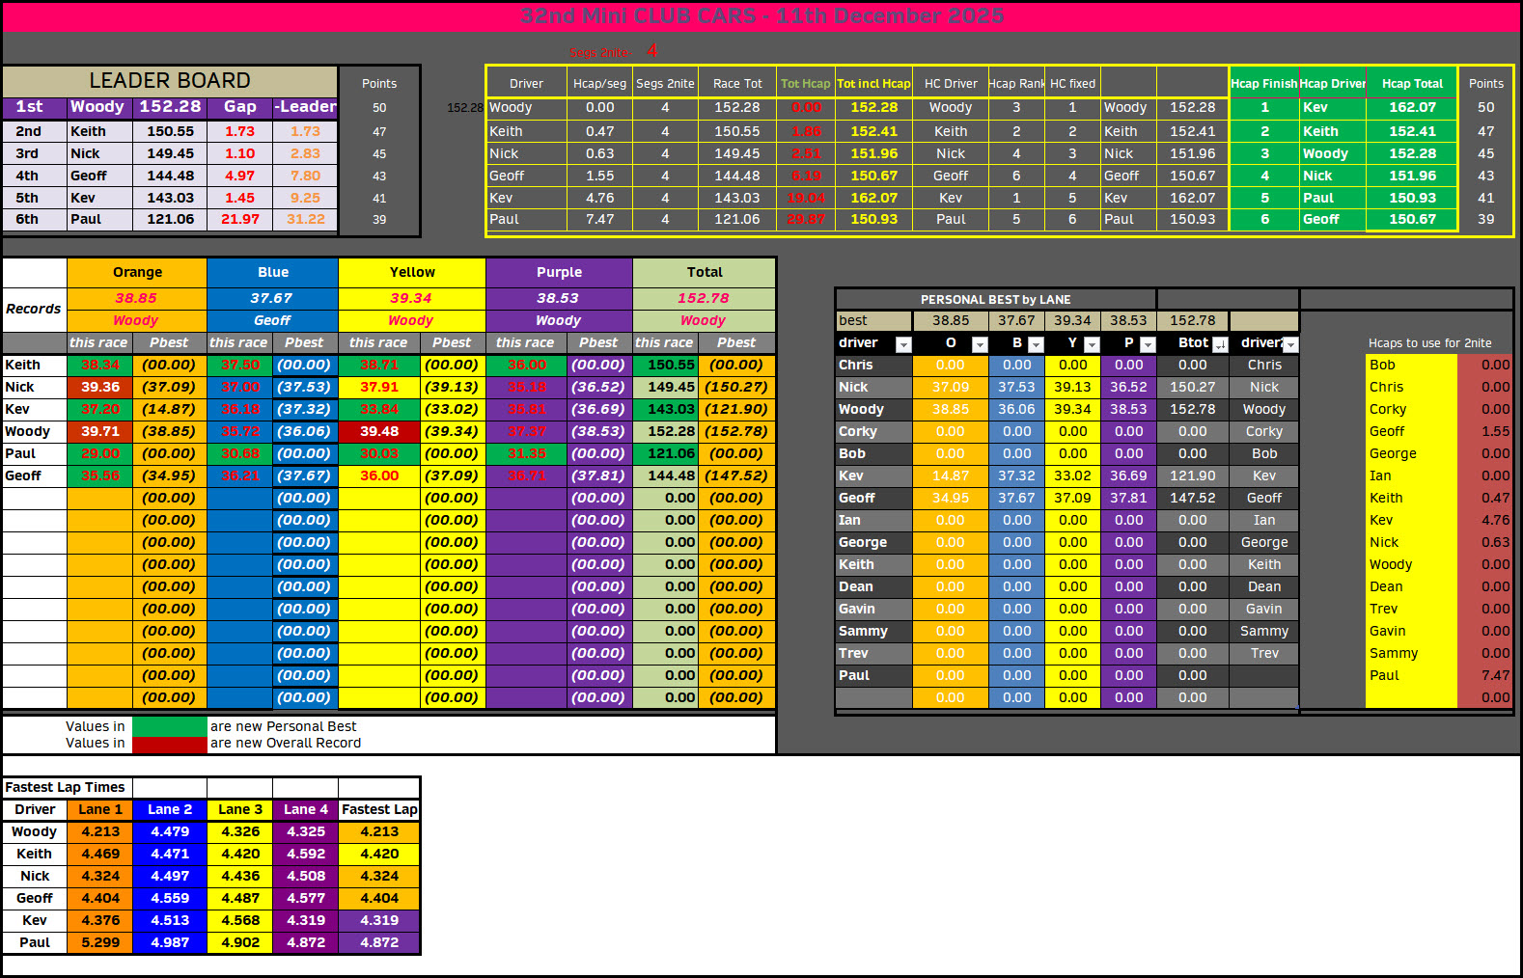
Task: Click the Lane 2 column header
Action: (x=170, y=809)
